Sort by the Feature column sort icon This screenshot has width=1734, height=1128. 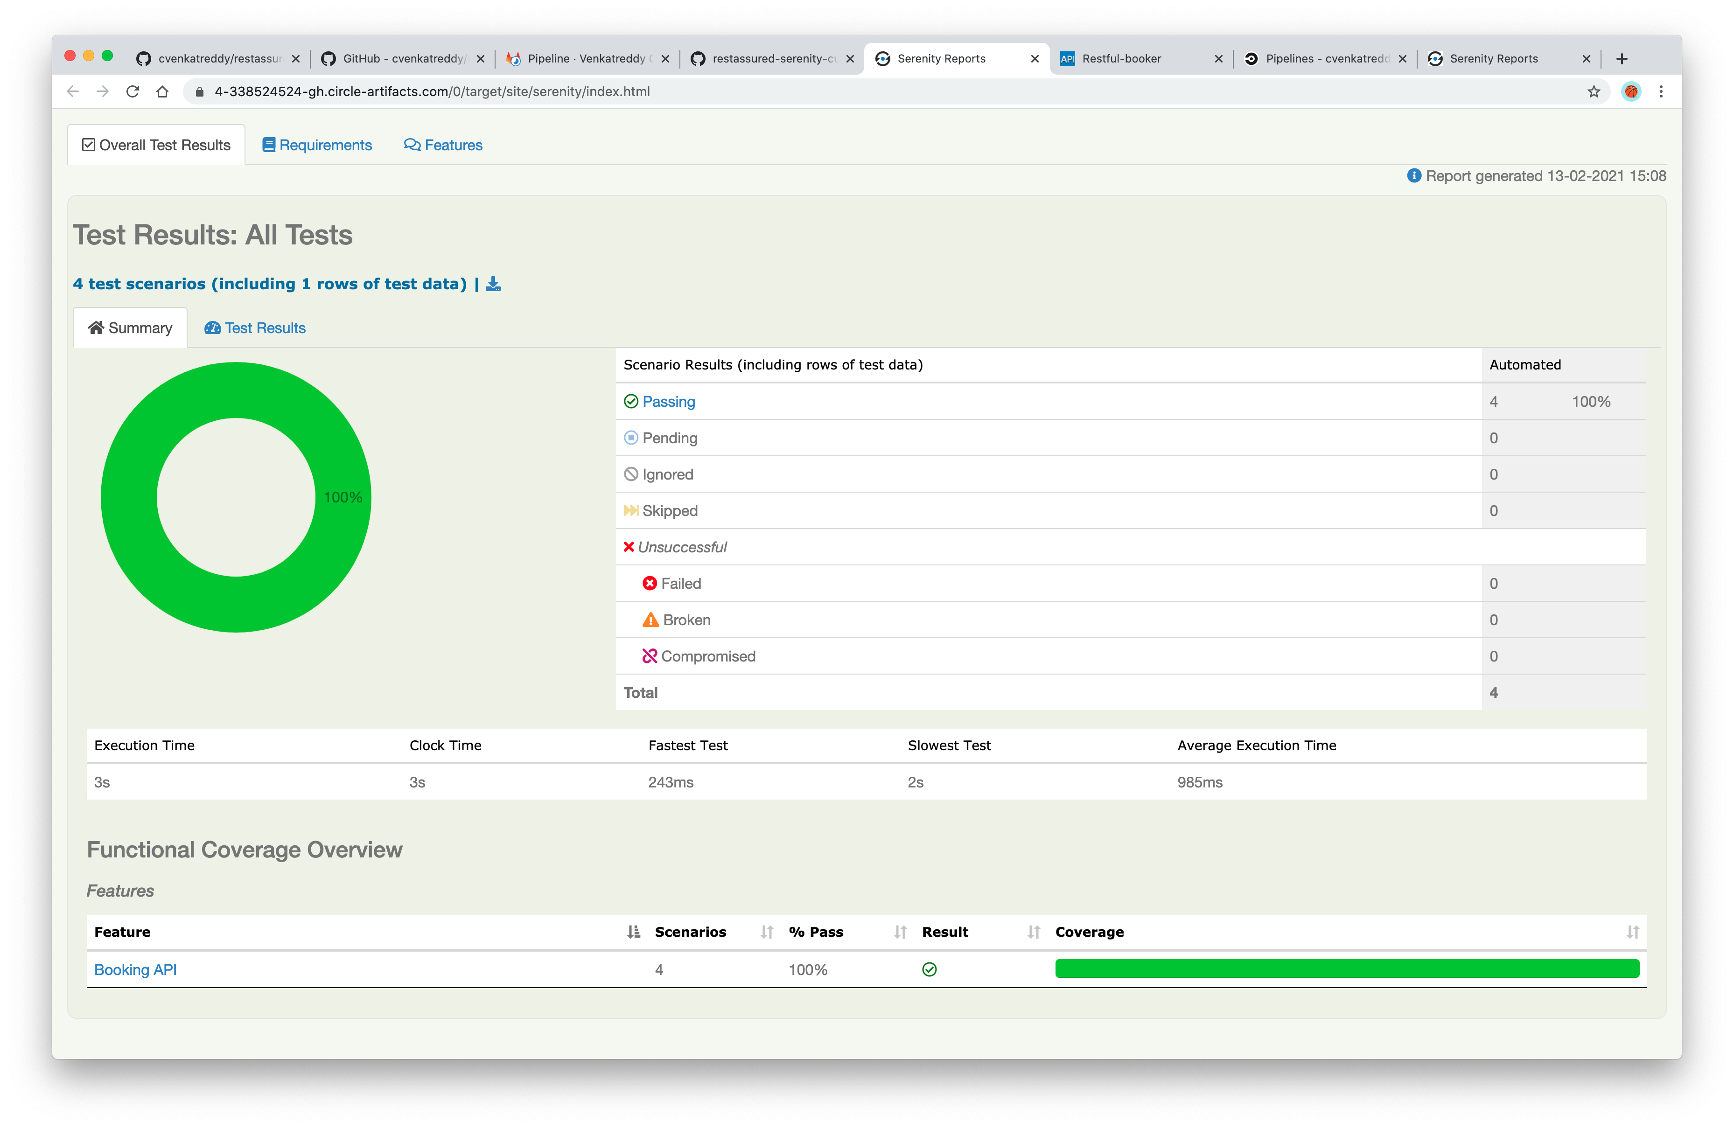pos(633,932)
